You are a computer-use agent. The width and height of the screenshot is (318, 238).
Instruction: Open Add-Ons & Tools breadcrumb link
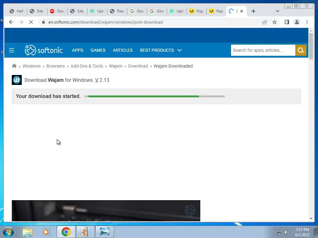pyautogui.click(x=87, y=66)
